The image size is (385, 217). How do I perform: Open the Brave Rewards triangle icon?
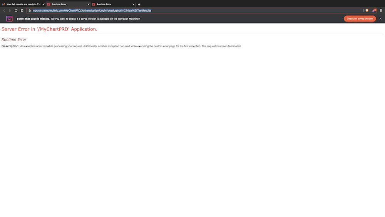pyautogui.click(x=374, y=10)
